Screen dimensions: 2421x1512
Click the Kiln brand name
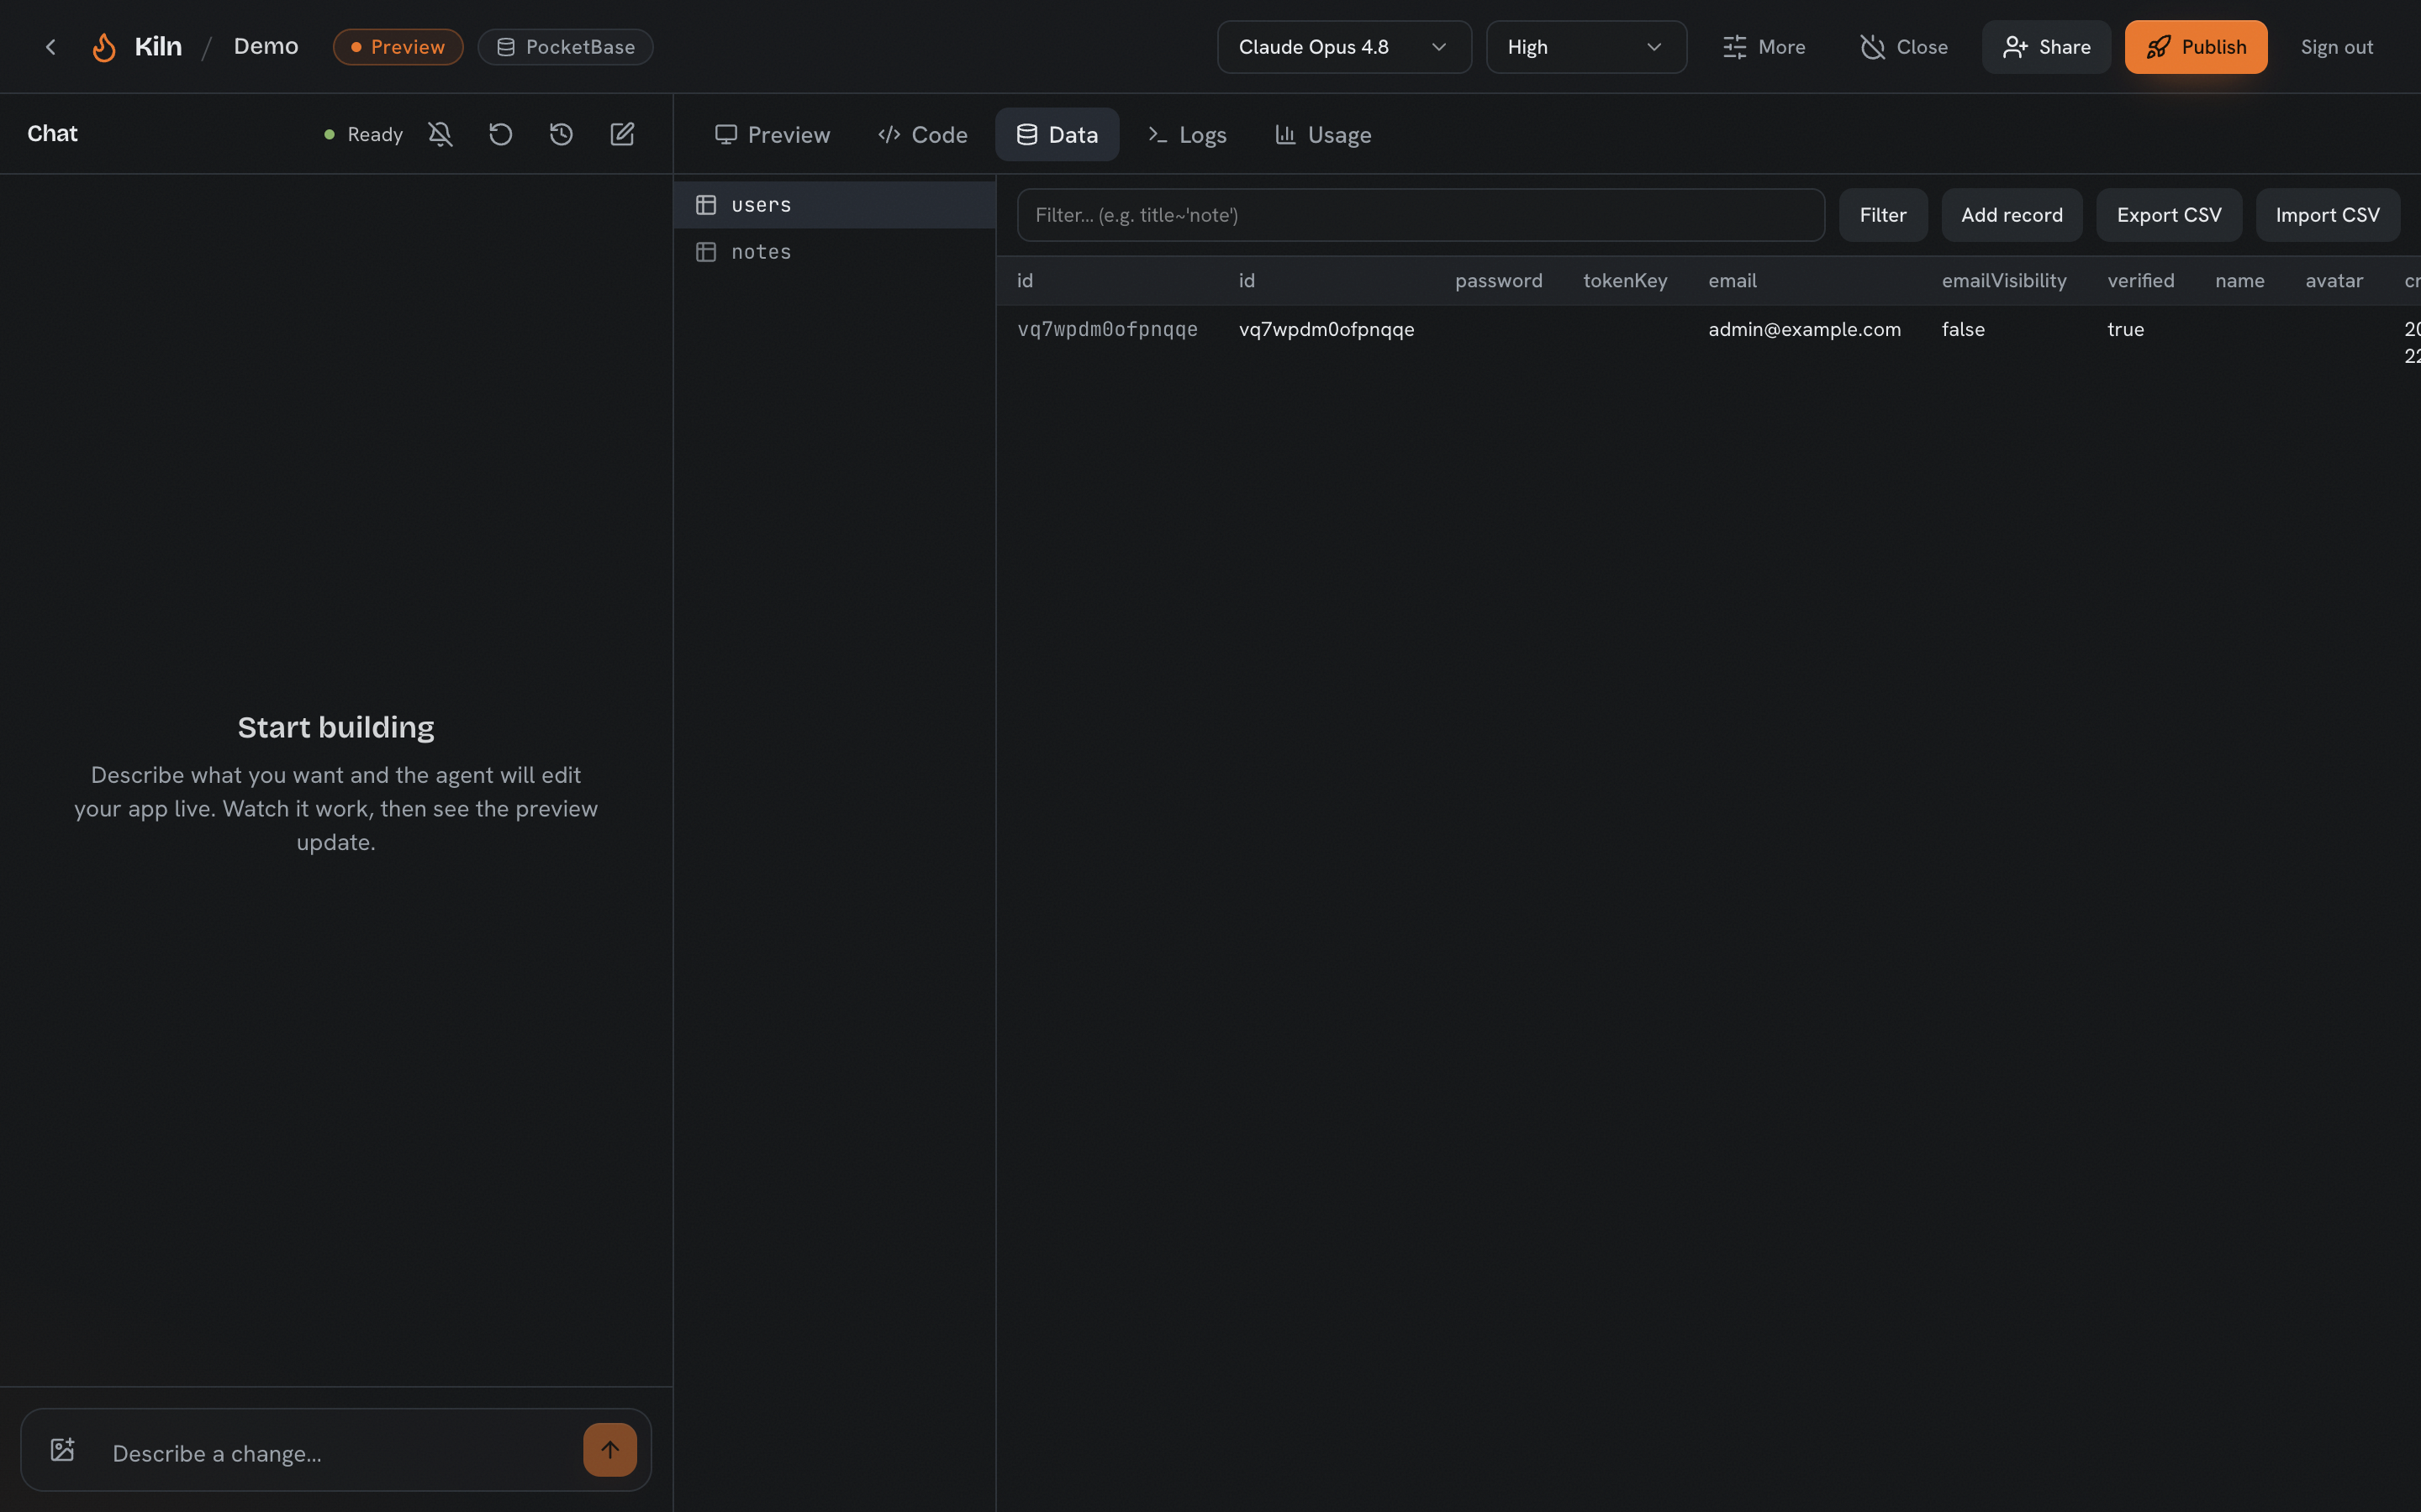158,47
